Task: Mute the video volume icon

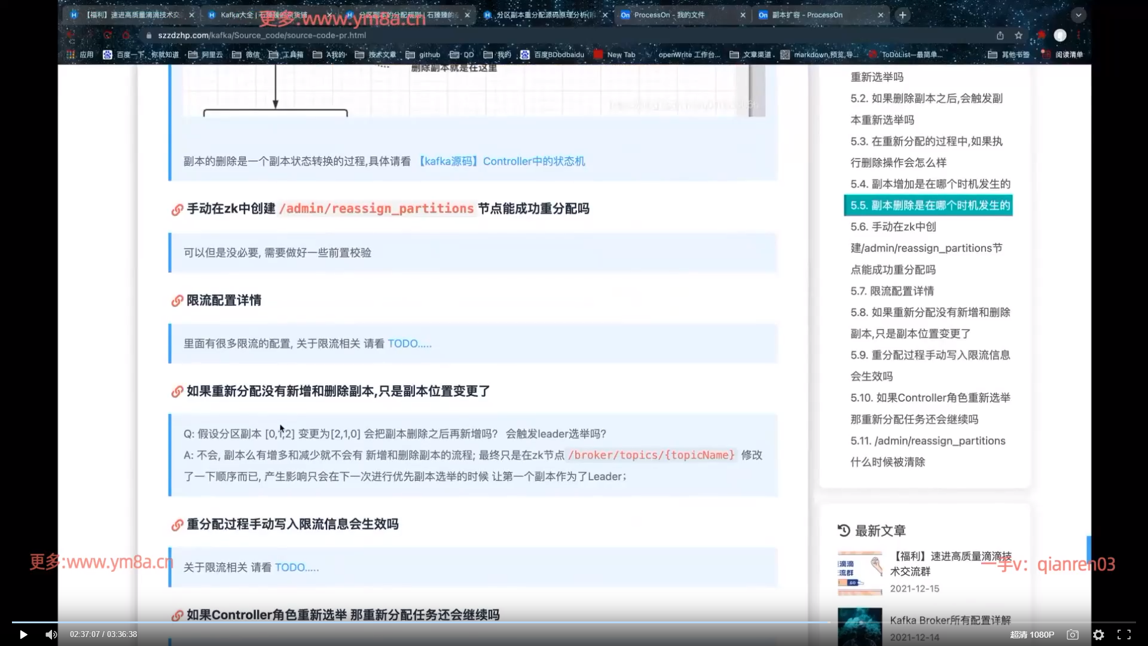Action: [x=51, y=635]
